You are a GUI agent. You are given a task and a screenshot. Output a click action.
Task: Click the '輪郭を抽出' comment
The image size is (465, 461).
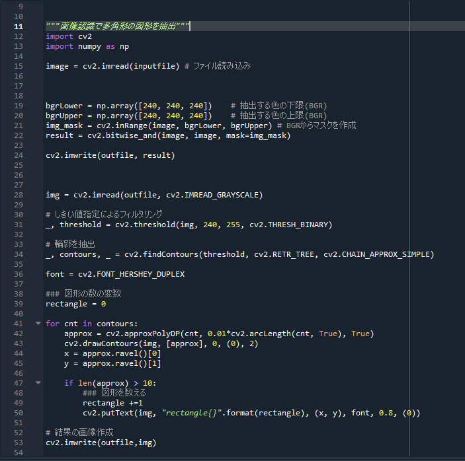click(x=75, y=244)
